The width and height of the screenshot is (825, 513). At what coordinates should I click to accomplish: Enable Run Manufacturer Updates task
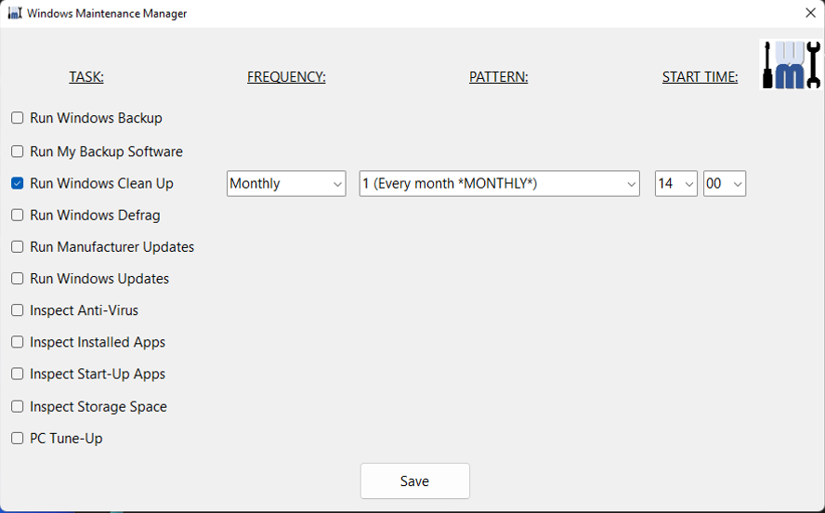coord(18,247)
